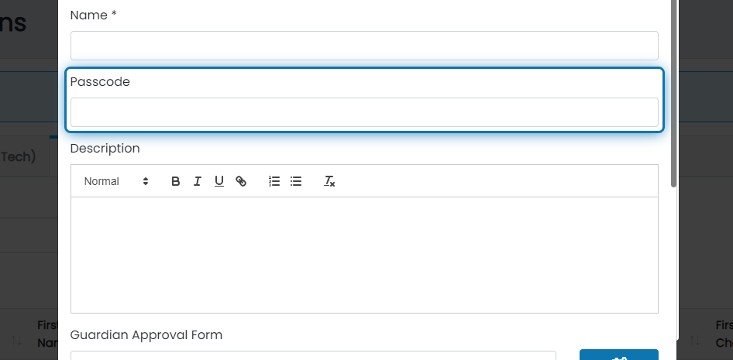Sort using the arrows on the right column
This screenshot has height=360, width=733.
click(695, 341)
